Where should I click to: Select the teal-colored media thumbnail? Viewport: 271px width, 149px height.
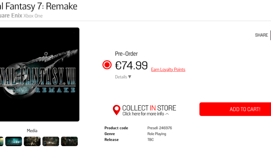pyautogui.click(x=14, y=141)
